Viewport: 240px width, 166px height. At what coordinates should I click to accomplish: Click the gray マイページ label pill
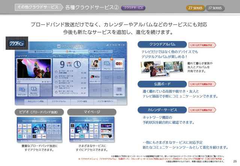[92, 112]
